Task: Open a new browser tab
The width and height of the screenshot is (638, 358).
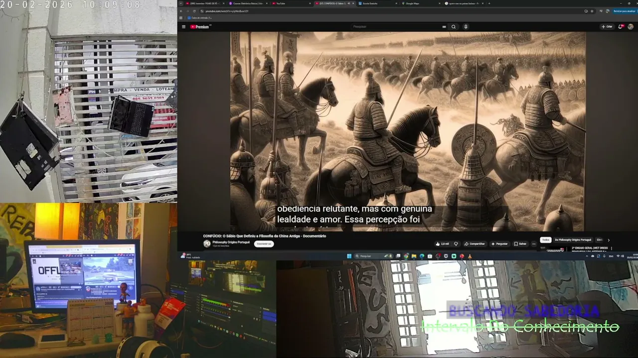Action: (489, 3)
